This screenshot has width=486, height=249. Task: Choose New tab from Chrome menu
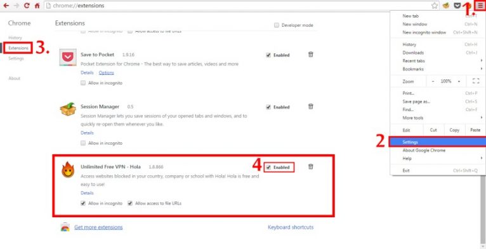click(438, 16)
